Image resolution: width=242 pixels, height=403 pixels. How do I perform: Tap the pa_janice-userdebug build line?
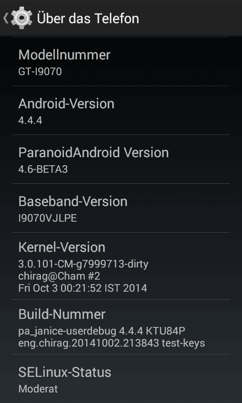click(x=101, y=331)
